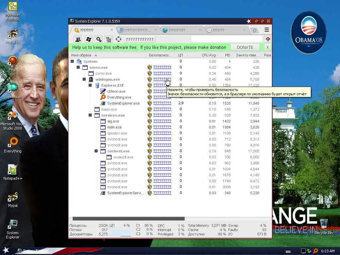Open the star Start button on taskbar
340x255 pixels.
tap(5, 250)
